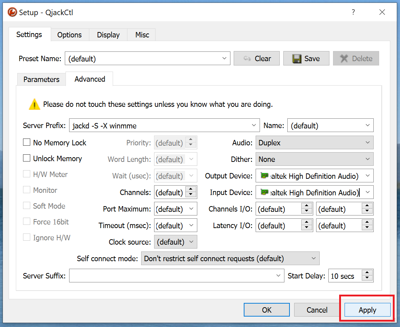Expand the Dither dropdown
The height and width of the screenshot is (327, 400).
(x=314, y=159)
